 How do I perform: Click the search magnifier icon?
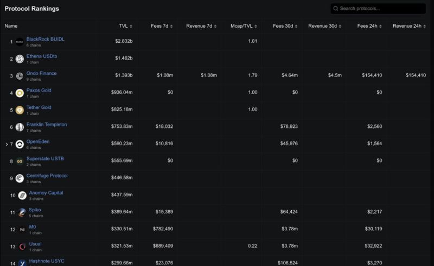336,9
